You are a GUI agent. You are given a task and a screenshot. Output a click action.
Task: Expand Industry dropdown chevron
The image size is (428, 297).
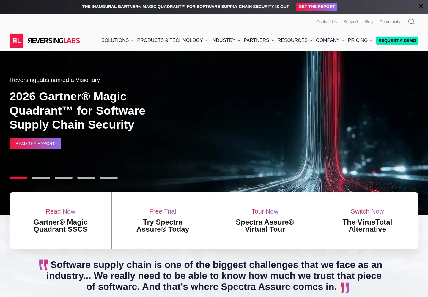pyautogui.click(x=239, y=40)
